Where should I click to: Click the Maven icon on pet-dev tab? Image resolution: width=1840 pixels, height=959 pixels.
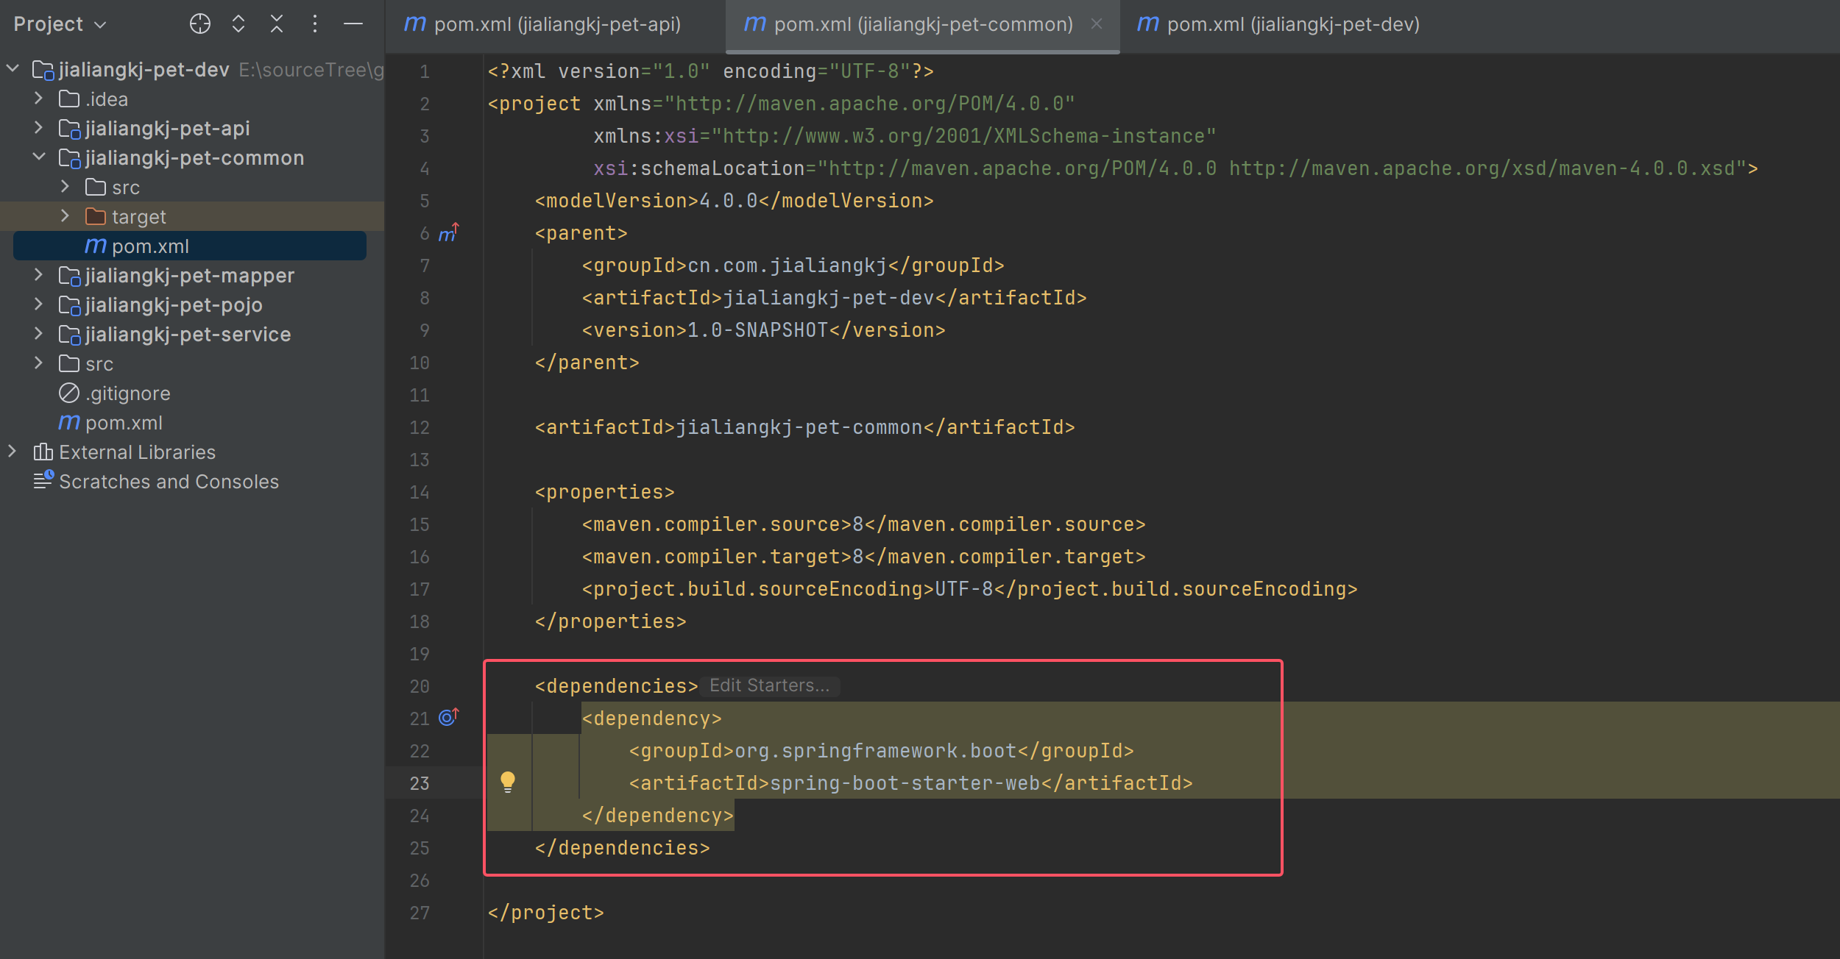[x=1148, y=24]
